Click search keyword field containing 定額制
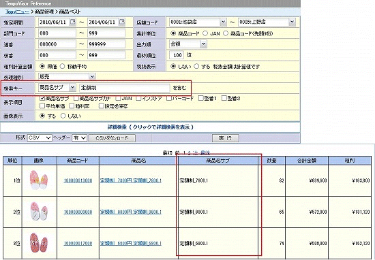Viewport: 375px width, 260px height. 125,88
